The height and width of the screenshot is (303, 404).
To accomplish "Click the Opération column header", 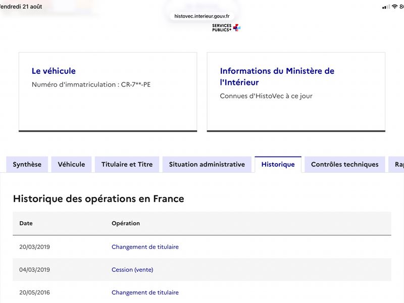I will tap(126, 223).
